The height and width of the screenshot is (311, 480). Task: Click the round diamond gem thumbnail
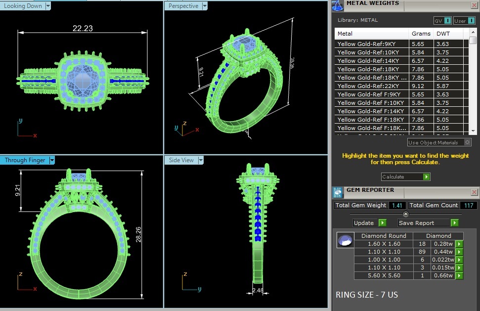(x=345, y=240)
